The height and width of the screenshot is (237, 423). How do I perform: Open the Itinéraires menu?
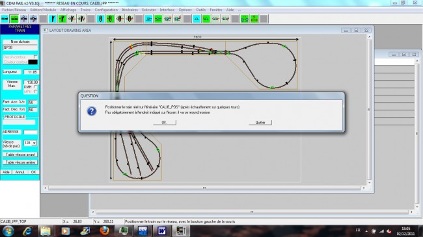(130, 10)
